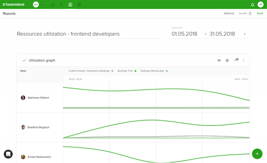Open the settings hexagon icon in top bar
The image size is (267, 163).
(x=79, y=5)
